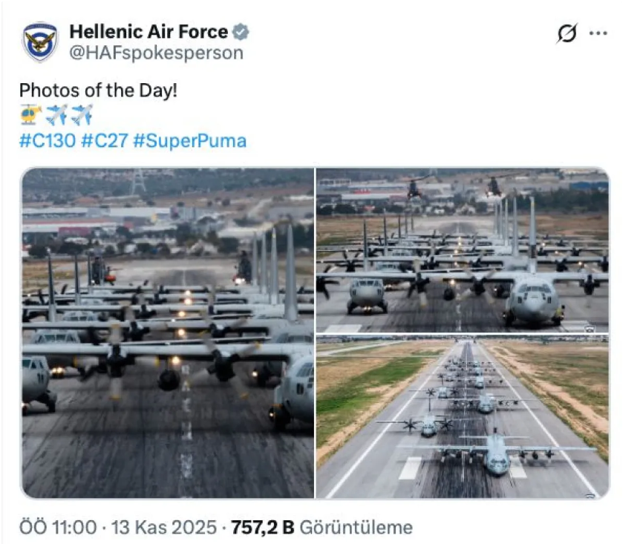Open the Grok slashed-circle icon
Viewport: 640px width, 544px height.
[x=566, y=34]
